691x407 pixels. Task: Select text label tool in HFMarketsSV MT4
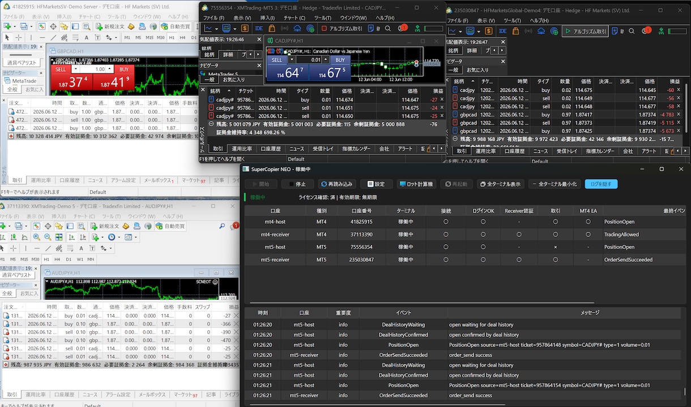coord(97,37)
